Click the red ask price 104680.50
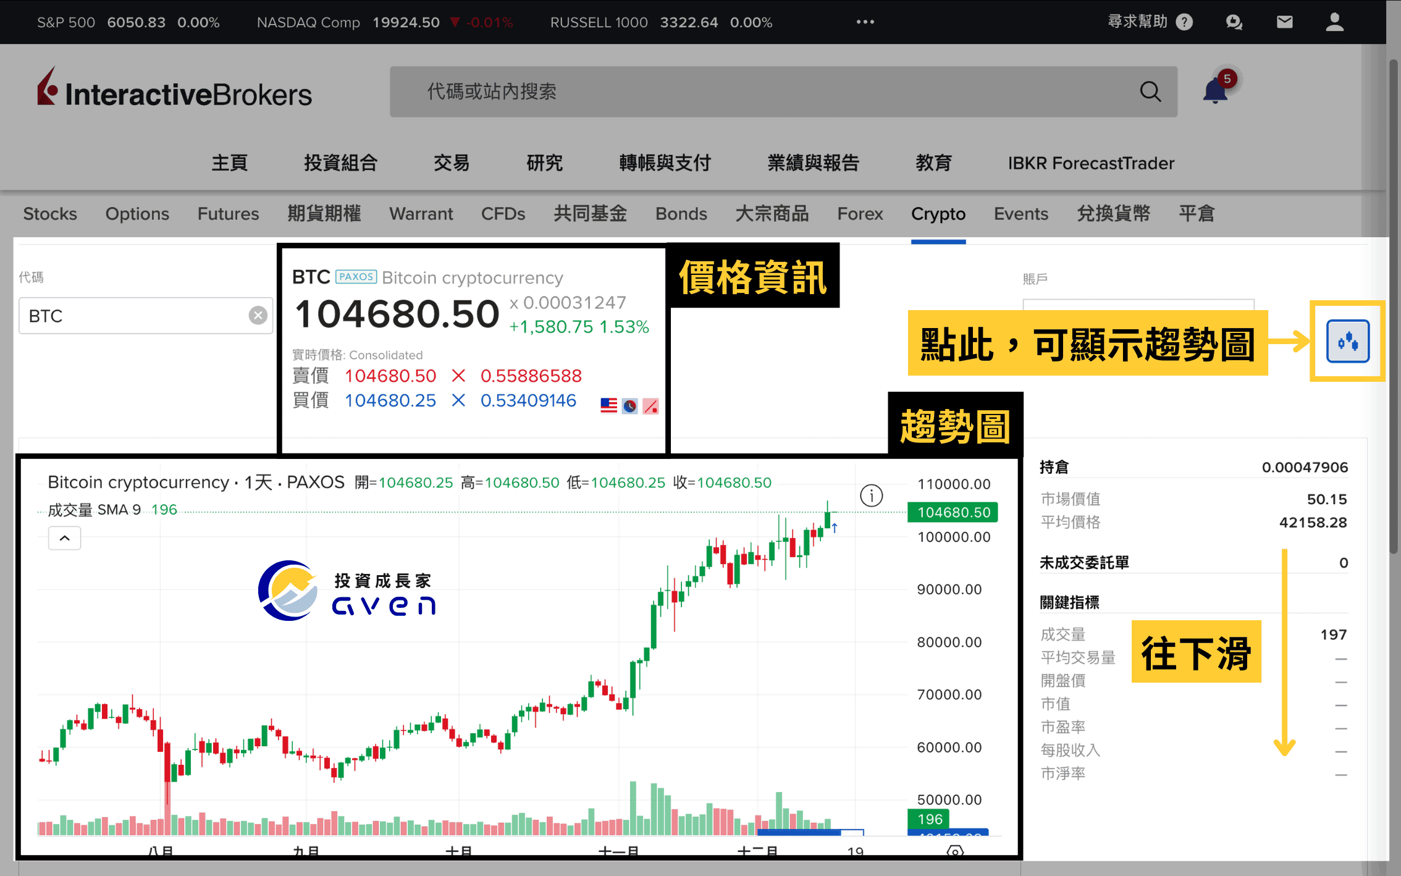Image resolution: width=1401 pixels, height=876 pixels. coord(390,376)
